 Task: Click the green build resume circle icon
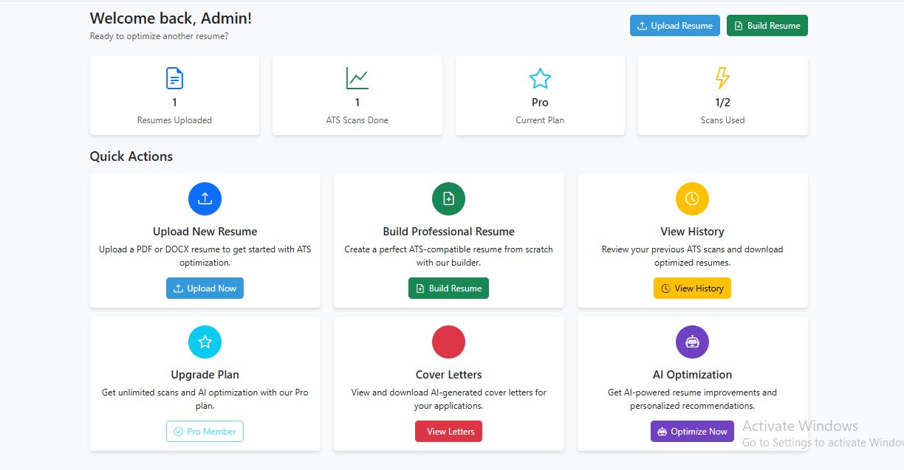coord(448,198)
